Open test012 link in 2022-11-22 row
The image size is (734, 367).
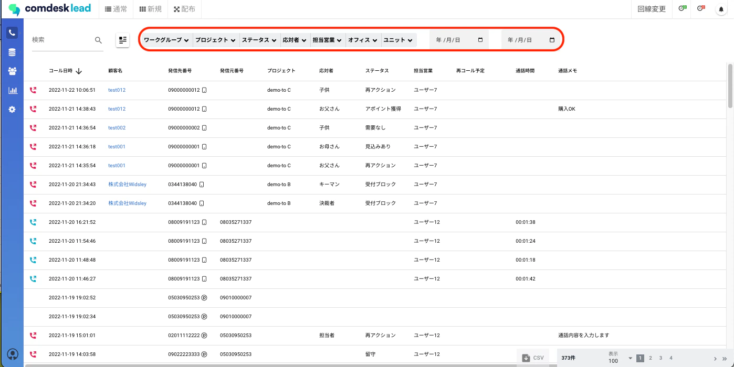coord(117,90)
